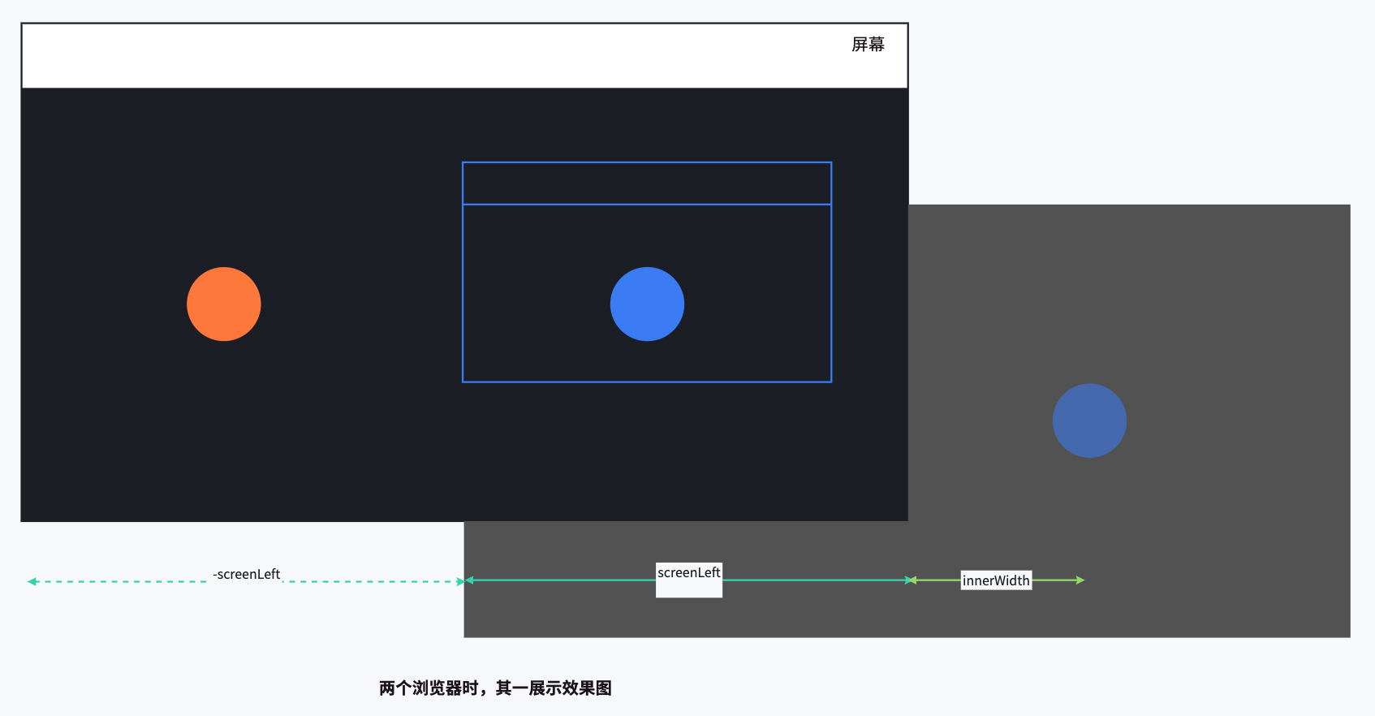Viewport: 1375px width, 716px height.
Task: Click the bright blue circle in the outlined window
Action: point(647,304)
